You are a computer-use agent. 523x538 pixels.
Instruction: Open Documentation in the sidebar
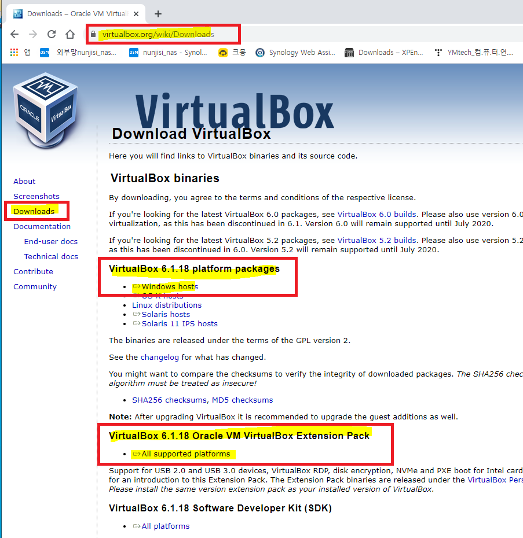[x=42, y=226]
